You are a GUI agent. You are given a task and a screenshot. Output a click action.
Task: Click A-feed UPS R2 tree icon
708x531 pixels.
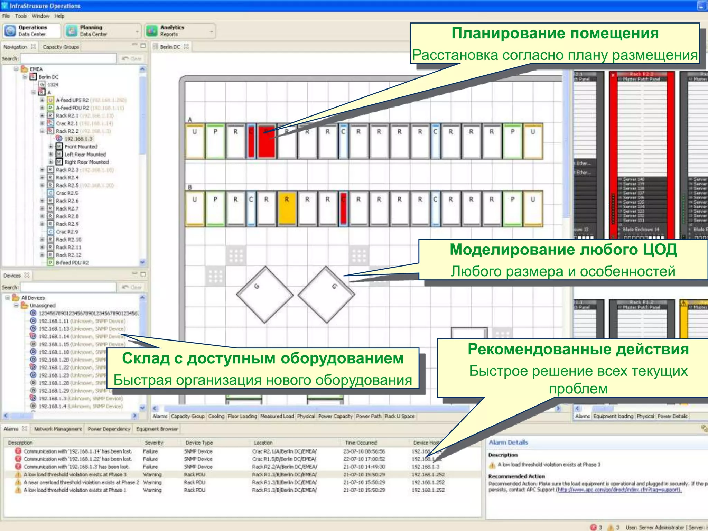(x=50, y=100)
